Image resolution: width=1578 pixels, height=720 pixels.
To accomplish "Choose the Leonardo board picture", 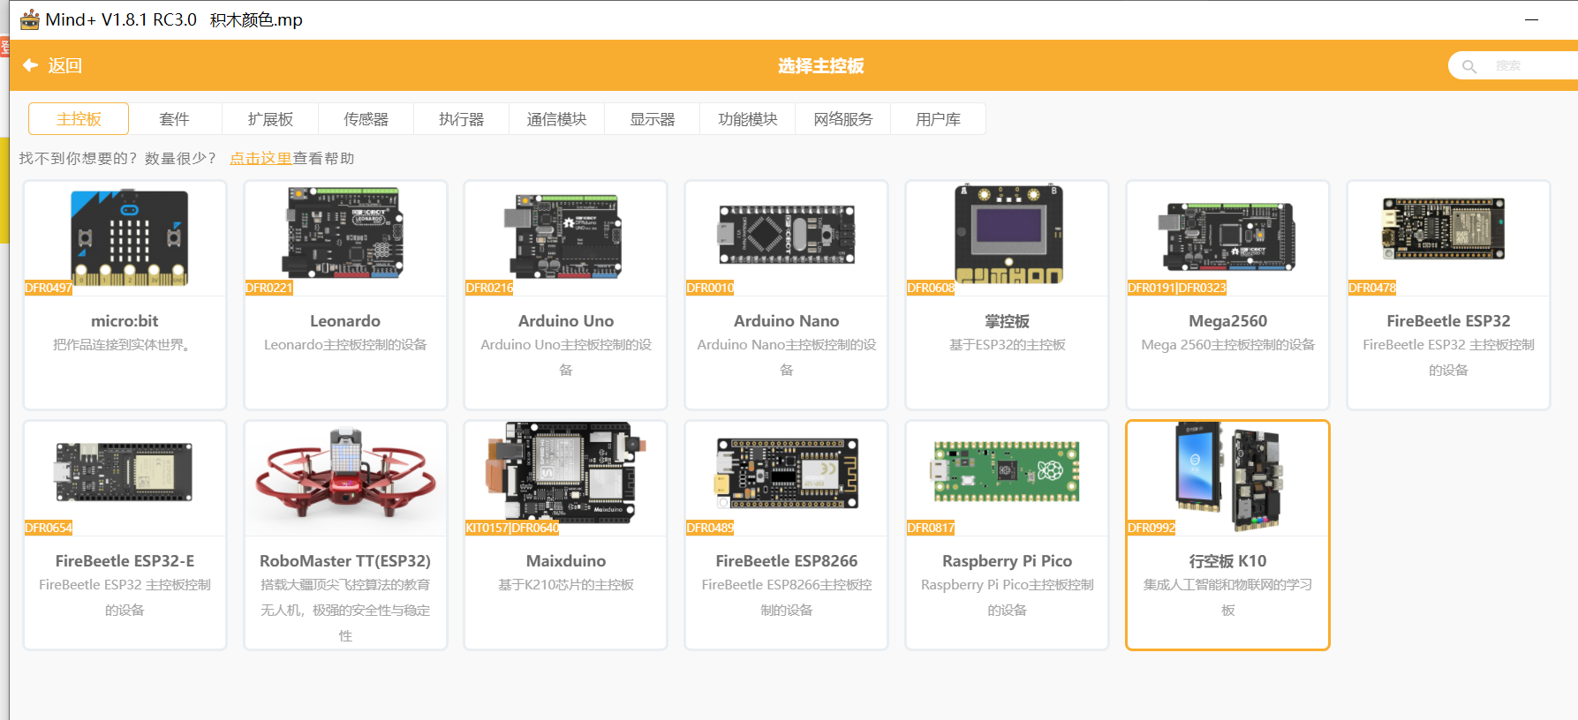I will coord(345,235).
